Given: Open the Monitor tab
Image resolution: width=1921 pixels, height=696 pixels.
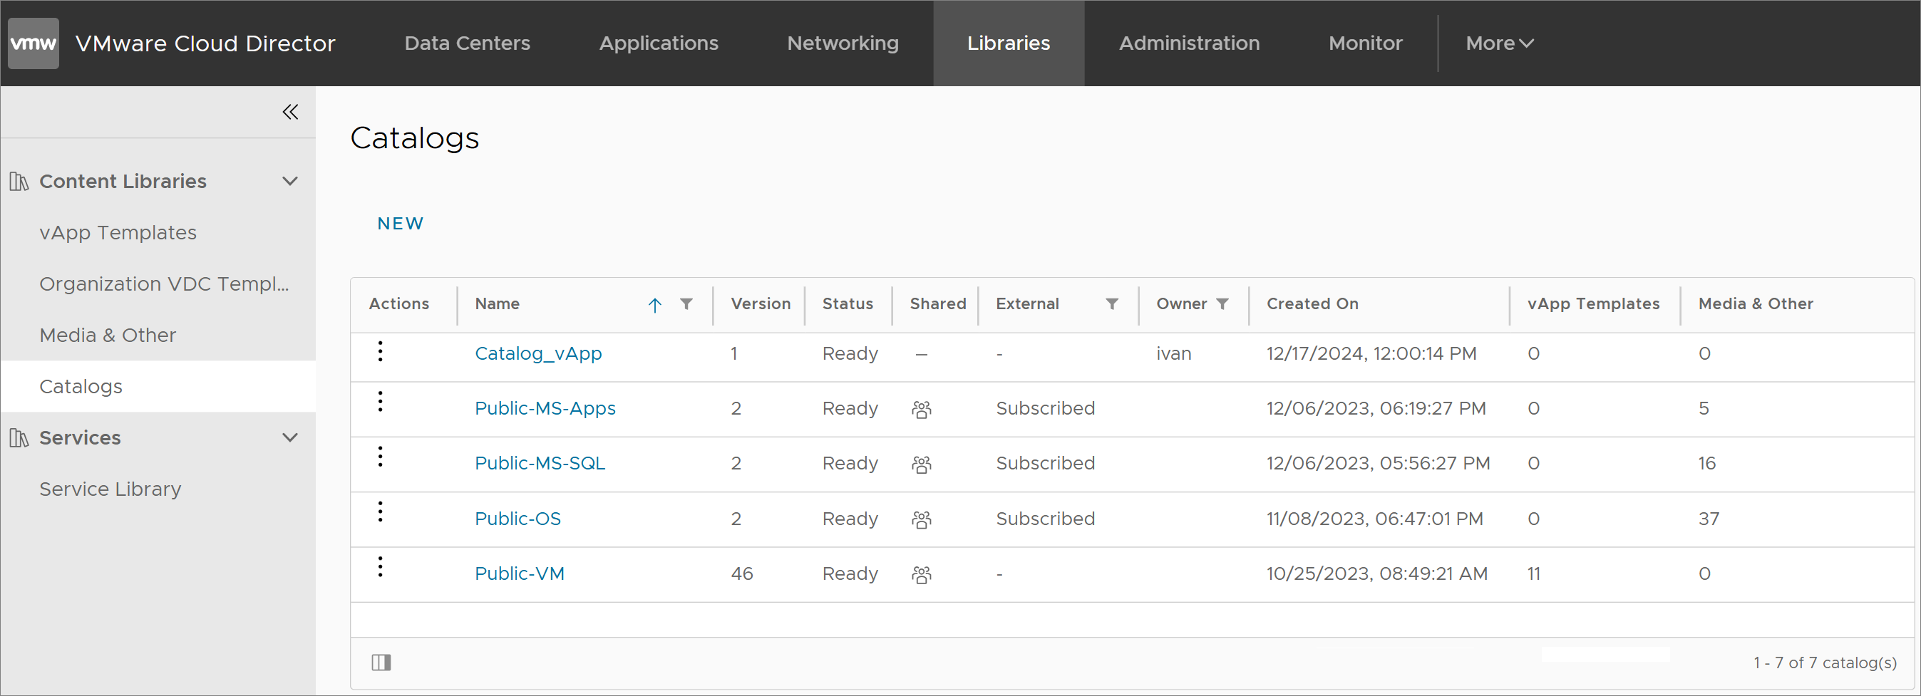Looking at the screenshot, I should (1366, 43).
